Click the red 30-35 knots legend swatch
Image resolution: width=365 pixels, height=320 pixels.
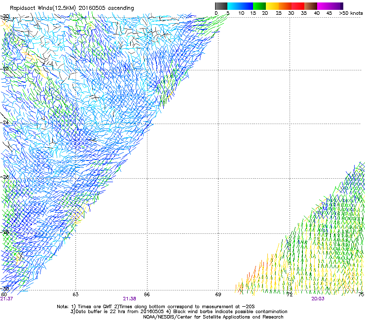coord(298,6)
